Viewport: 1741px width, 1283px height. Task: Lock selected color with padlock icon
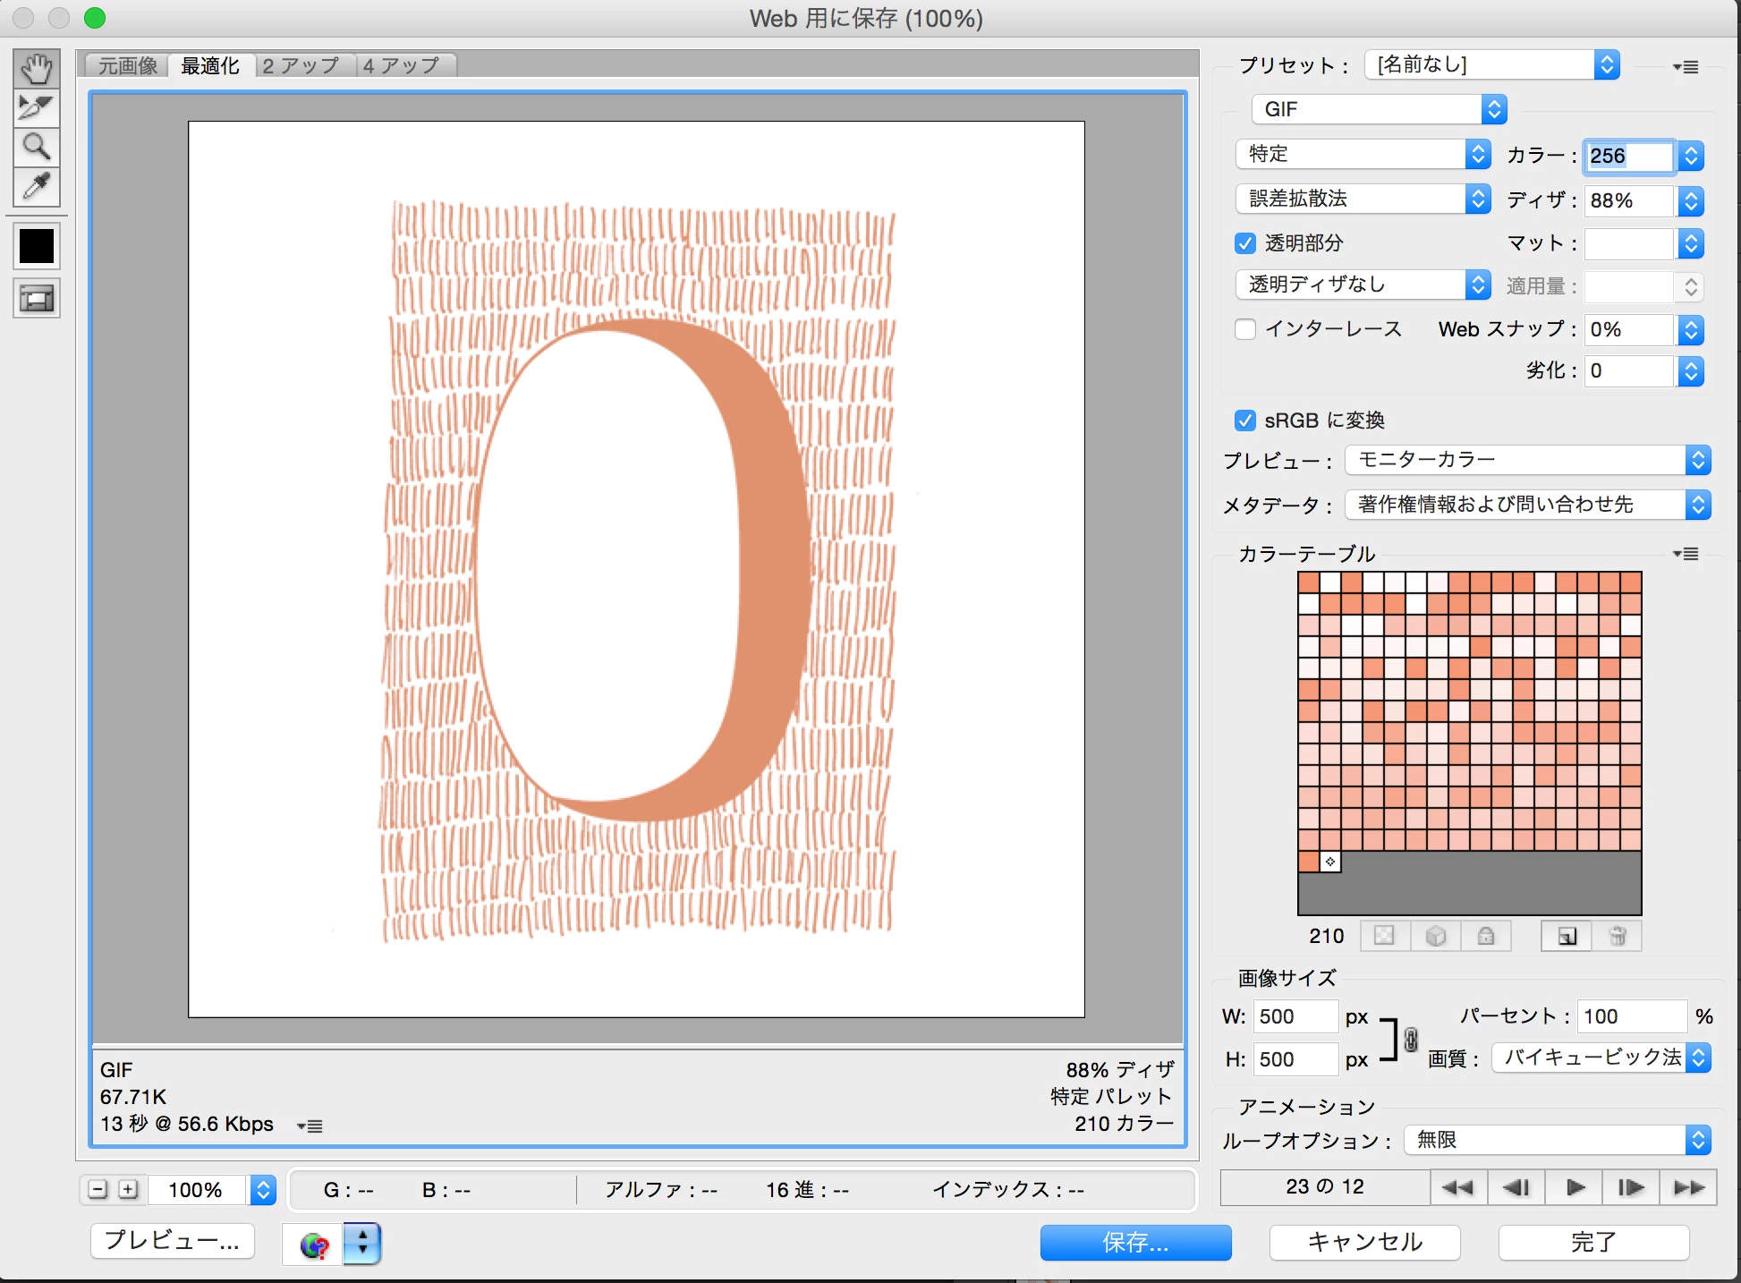tap(1486, 936)
